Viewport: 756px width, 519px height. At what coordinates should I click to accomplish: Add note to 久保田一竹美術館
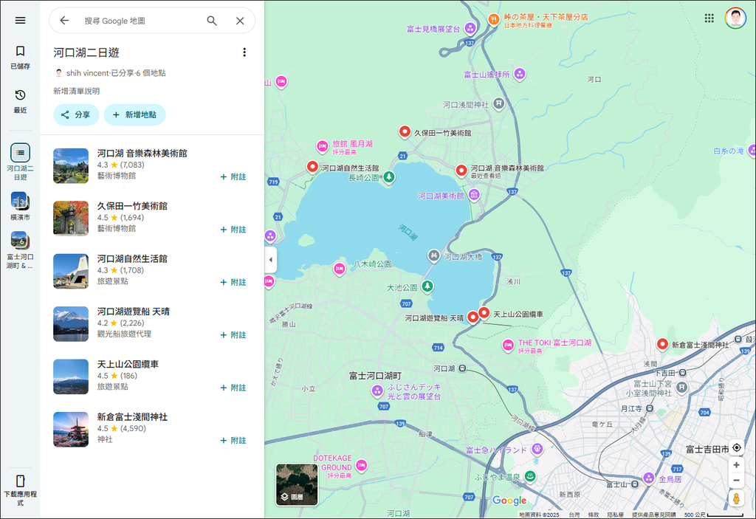click(233, 230)
